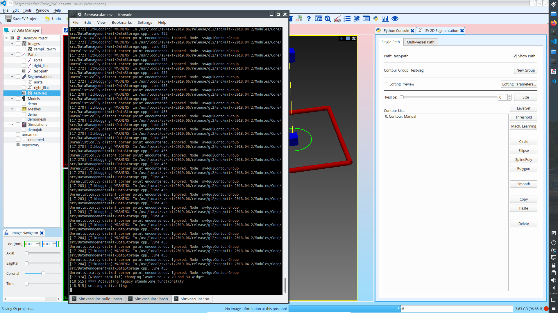Image resolution: width=558 pixels, height=313 pixels.
Task: Open the LOG list toolbar icon
Action: click(x=347, y=19)
